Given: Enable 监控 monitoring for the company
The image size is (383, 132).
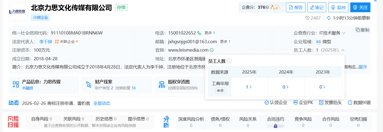Looking at the screenshot, I should [x=338, y=8].
